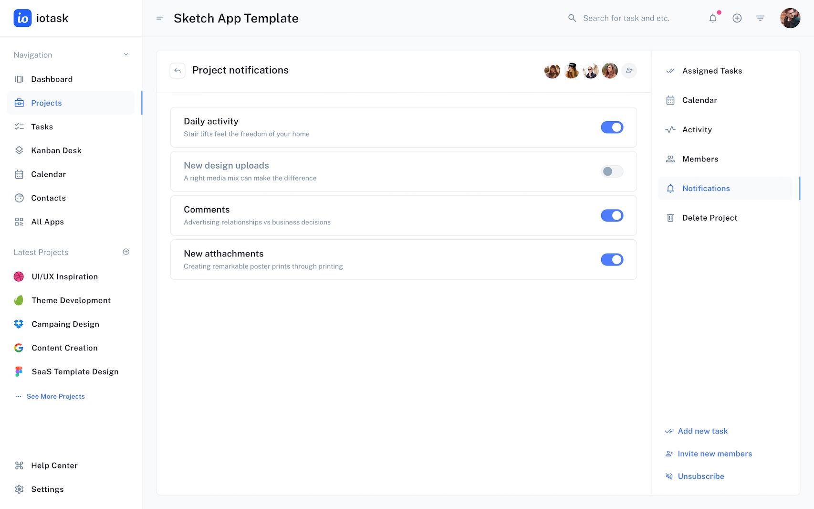Add a project with Latest Projects plus icon
Image resolution: width=814 pixels, height=509 pixels.
pos(126,252)
